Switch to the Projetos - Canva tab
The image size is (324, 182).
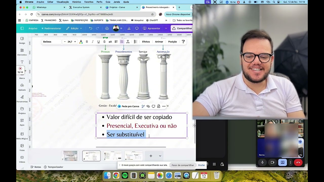(122, 7)
